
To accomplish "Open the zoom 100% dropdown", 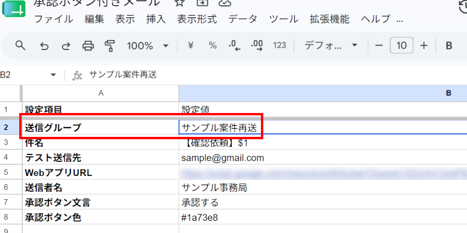I will [148, 46].
